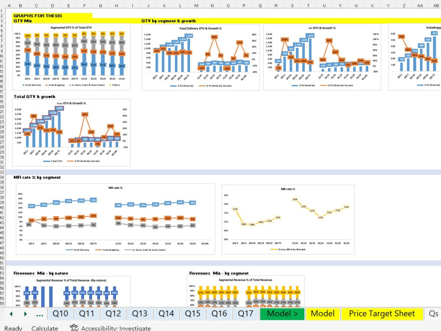This screenshot has height=331, width=441.
Task: Click the 'Total GTV & growth' heading cell
Action: [34, 97]
